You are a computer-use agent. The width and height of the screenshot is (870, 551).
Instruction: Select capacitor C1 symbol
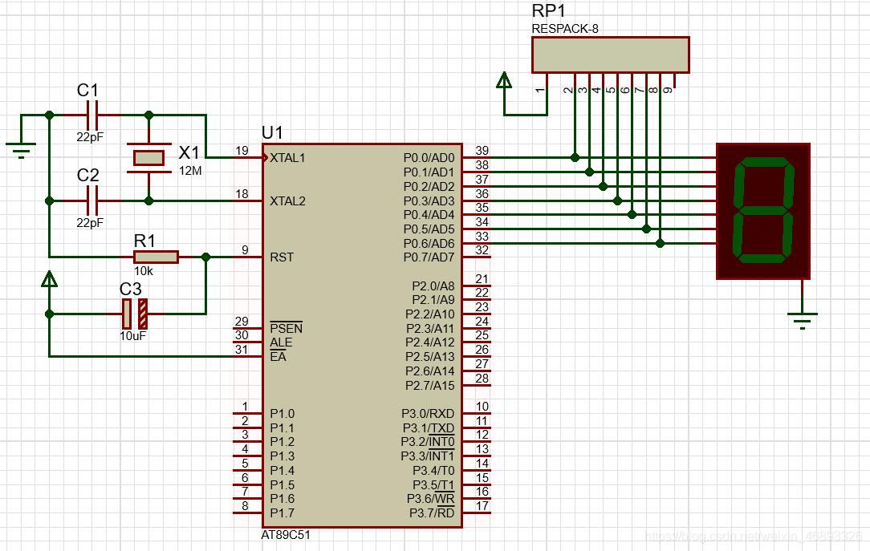[94, 115]
